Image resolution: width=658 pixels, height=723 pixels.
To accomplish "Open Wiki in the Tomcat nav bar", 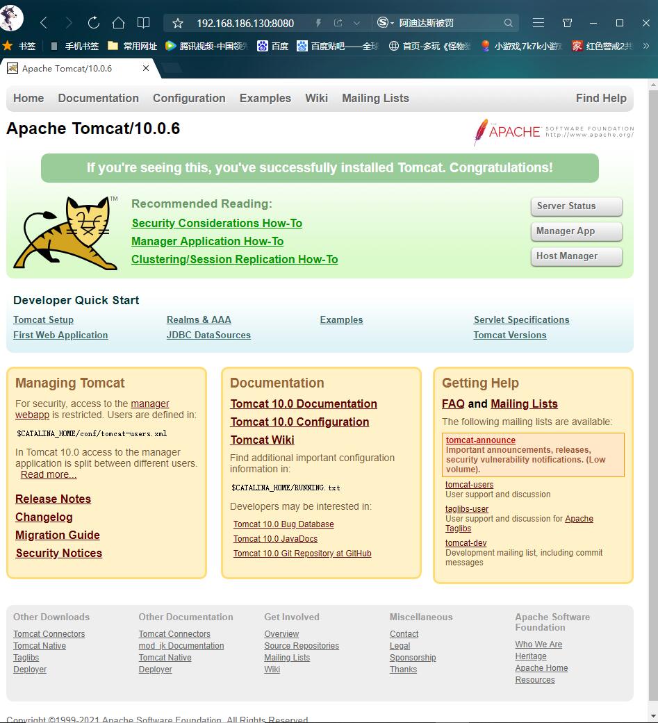I will [317, 98].
